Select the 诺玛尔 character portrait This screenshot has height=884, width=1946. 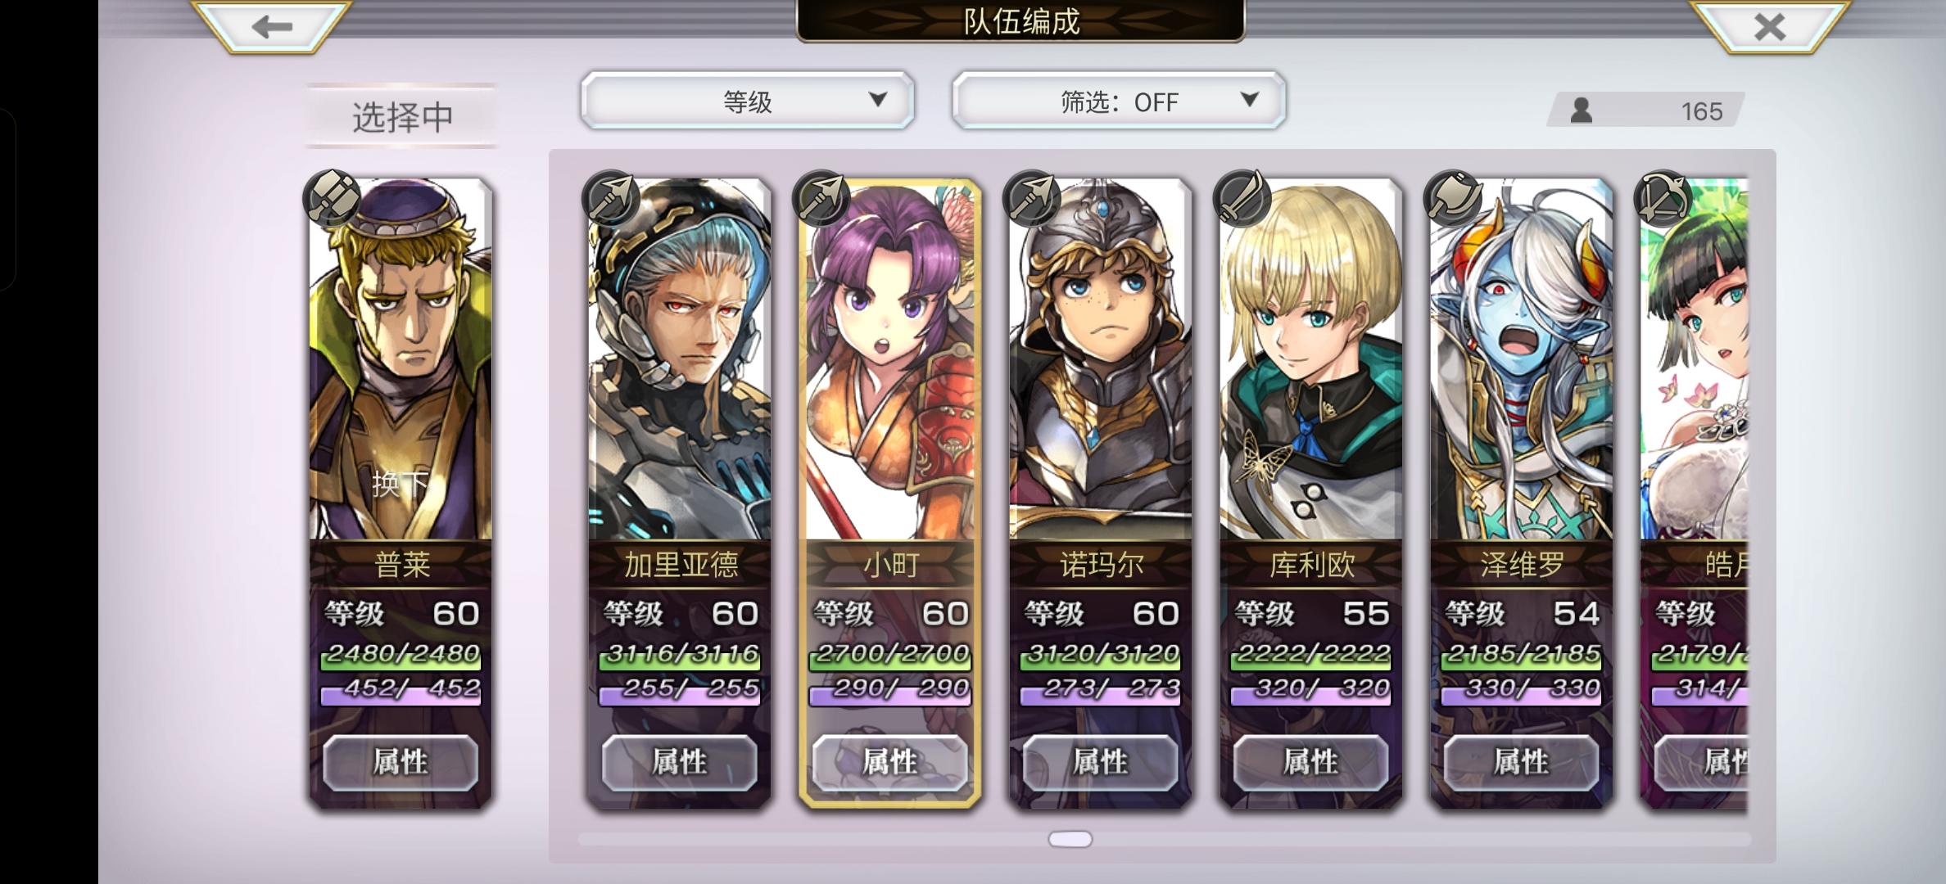[x=1101, y=360]
